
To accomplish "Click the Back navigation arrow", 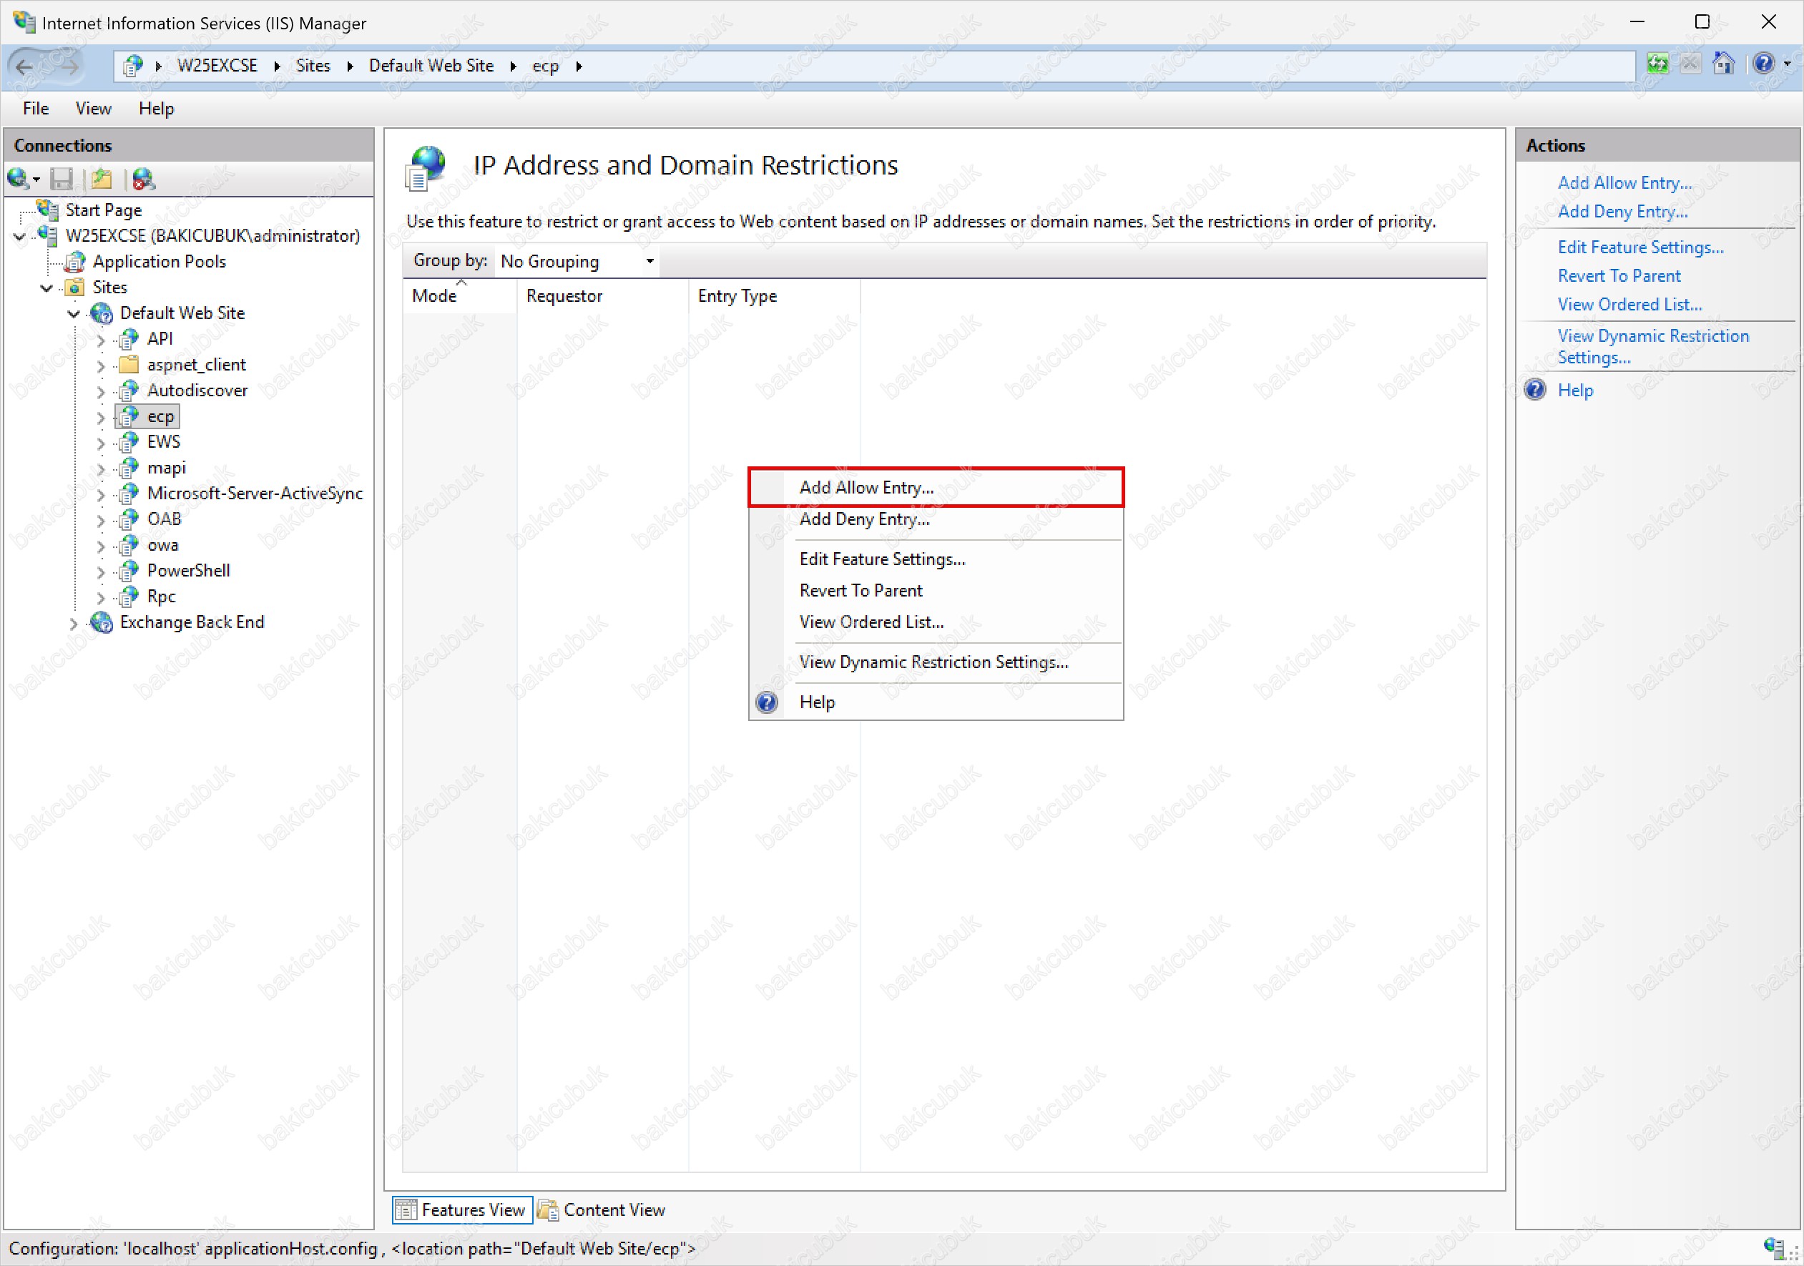I will (25, 66).
